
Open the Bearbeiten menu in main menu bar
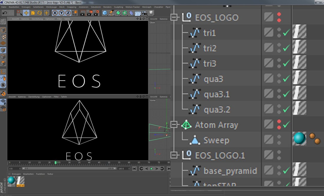tap(14, 7)
